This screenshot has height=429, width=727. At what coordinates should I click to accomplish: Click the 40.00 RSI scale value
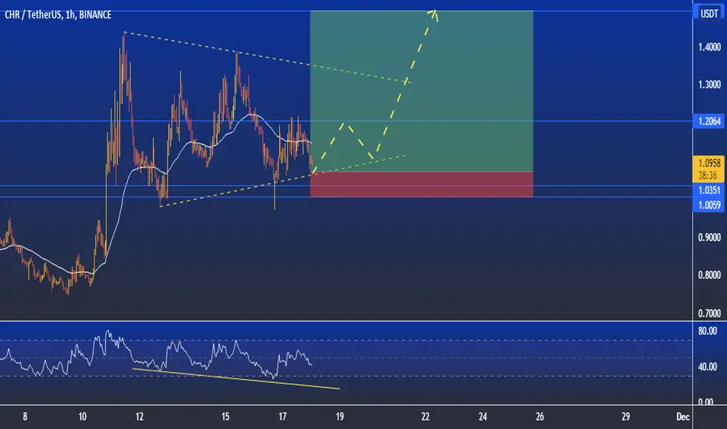[707, 367]
